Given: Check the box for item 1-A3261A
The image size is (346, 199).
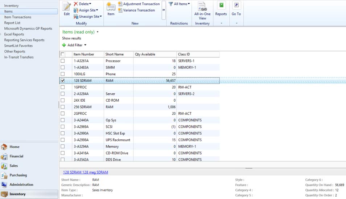Looking at the screenshot, I should pyautogui.click(x=63, y=61).
